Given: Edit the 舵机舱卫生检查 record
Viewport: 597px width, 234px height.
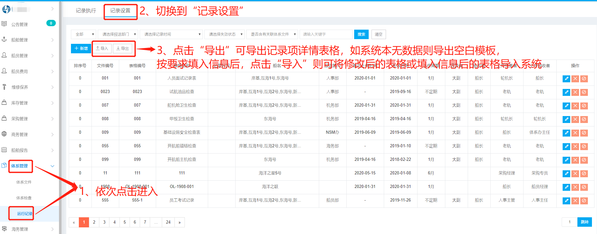Looking at the screenshot, I should click(x=566, y=106).
